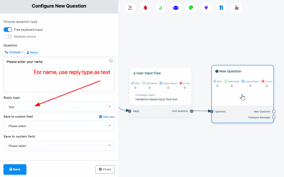Click the User Input Flow node icon

(x=134, y=73)
